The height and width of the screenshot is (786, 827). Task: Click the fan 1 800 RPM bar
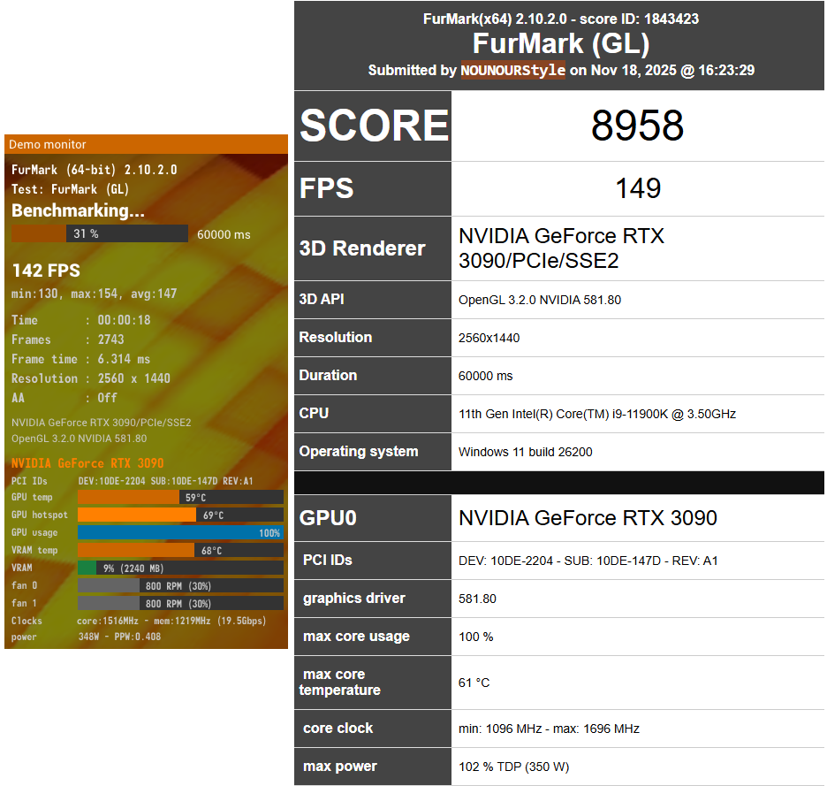(x=180, y=603)
